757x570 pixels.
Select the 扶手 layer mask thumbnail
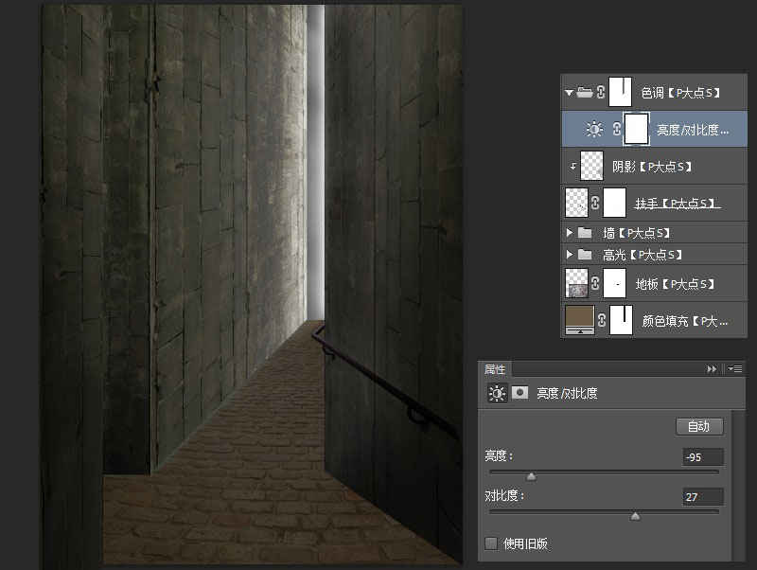tap(614, 203)
